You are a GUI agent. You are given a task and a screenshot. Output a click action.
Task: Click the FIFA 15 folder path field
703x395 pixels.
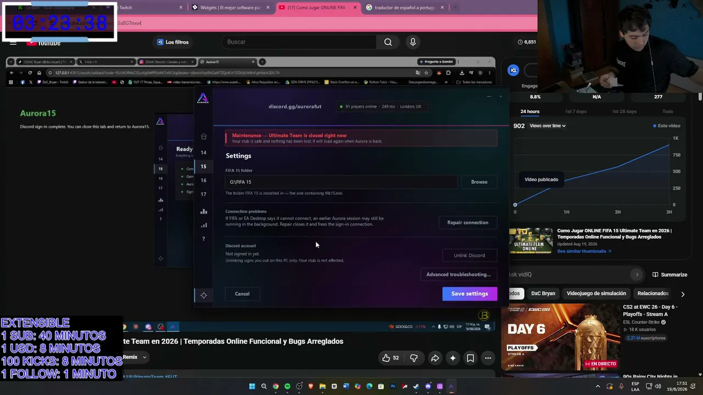341,182
